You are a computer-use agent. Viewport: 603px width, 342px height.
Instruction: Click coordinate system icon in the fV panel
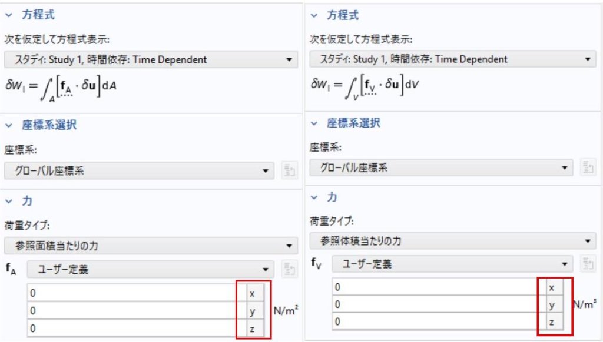pos(587,167)
